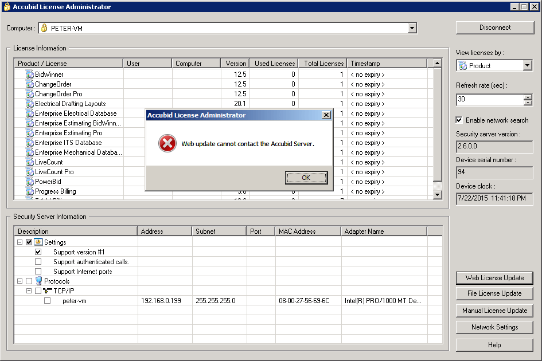Click the LiveCount Pro product icon
This screenshot has width=542, height=361.
(x=29, y=172)
